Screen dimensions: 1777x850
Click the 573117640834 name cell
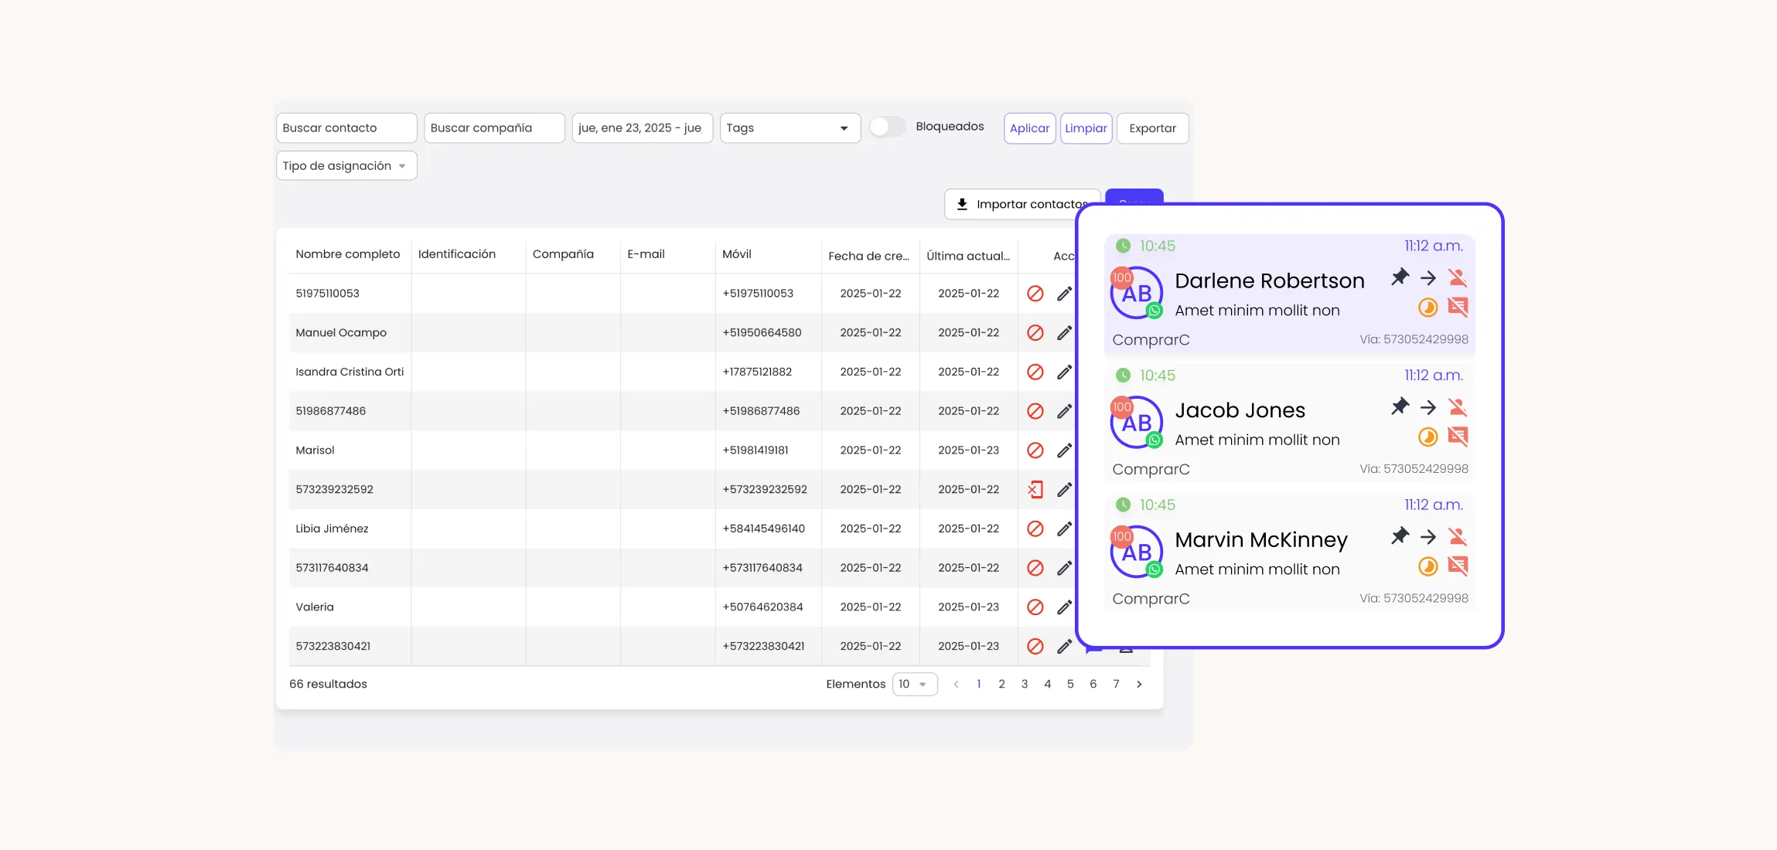tap(332, 568)
